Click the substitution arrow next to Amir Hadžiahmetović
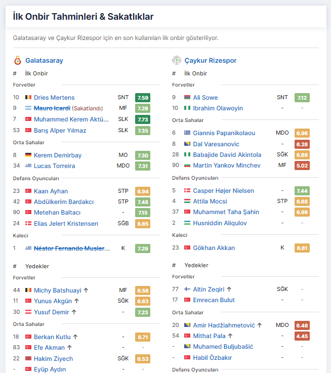The height and width of the screenshot is (373, 331). coord(260,325)
